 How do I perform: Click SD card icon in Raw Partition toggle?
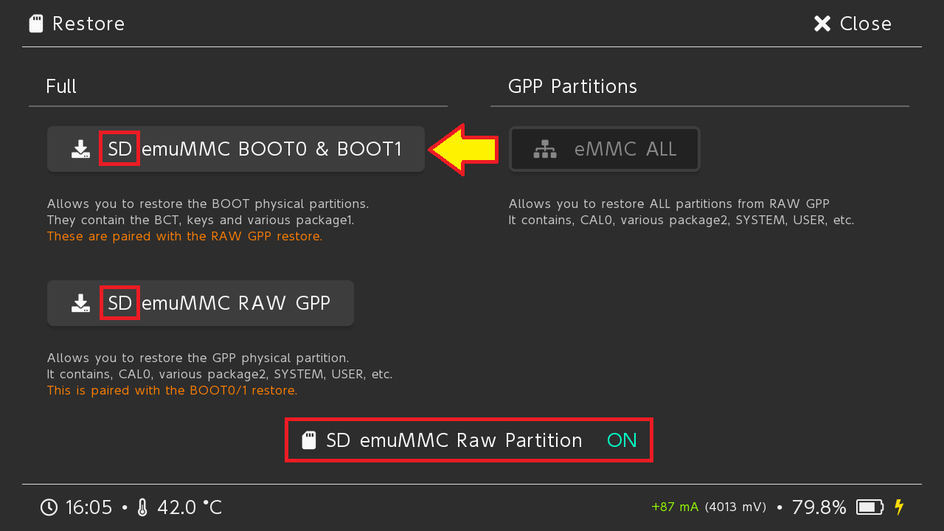pos(310,441)
